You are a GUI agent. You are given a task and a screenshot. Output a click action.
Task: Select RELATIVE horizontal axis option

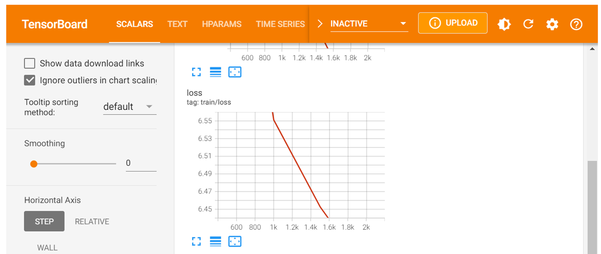92,221
